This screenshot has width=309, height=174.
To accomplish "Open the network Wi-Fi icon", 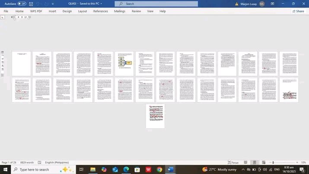I will coord(271,170).
